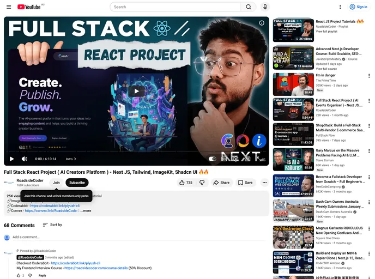Open options menu for I'm in danger
The image size is (375, 279).
coord(369,76)
